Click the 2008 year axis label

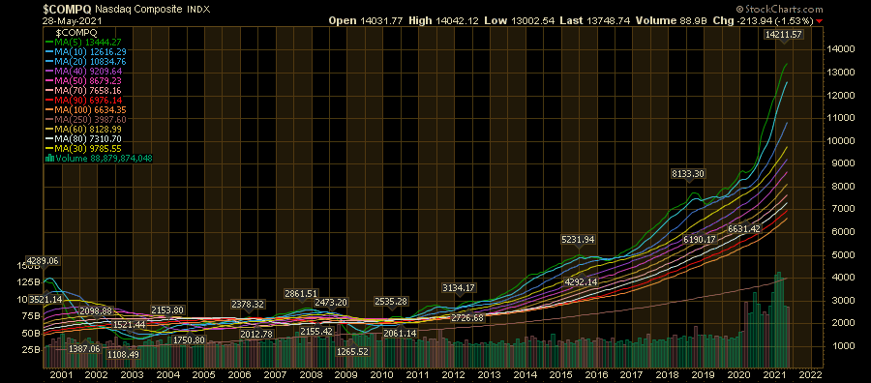[311, 375]
